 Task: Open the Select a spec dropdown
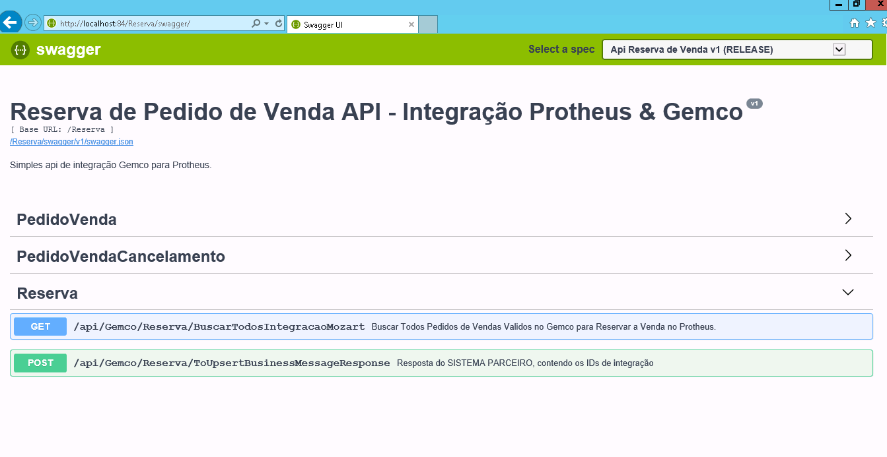coord(737,49)
